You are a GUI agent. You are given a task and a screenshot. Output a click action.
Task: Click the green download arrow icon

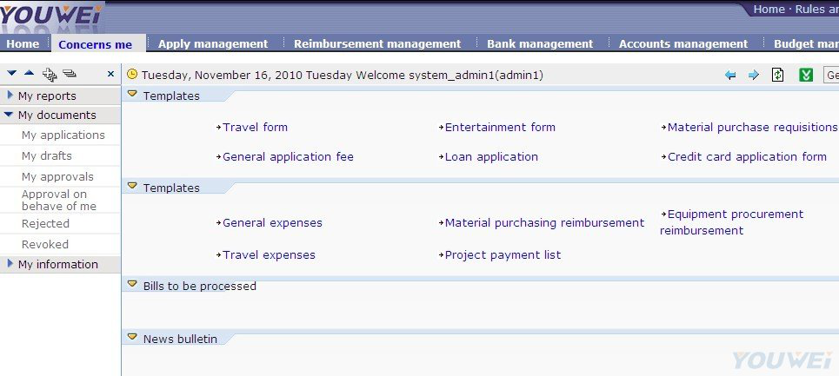[806, 75]
